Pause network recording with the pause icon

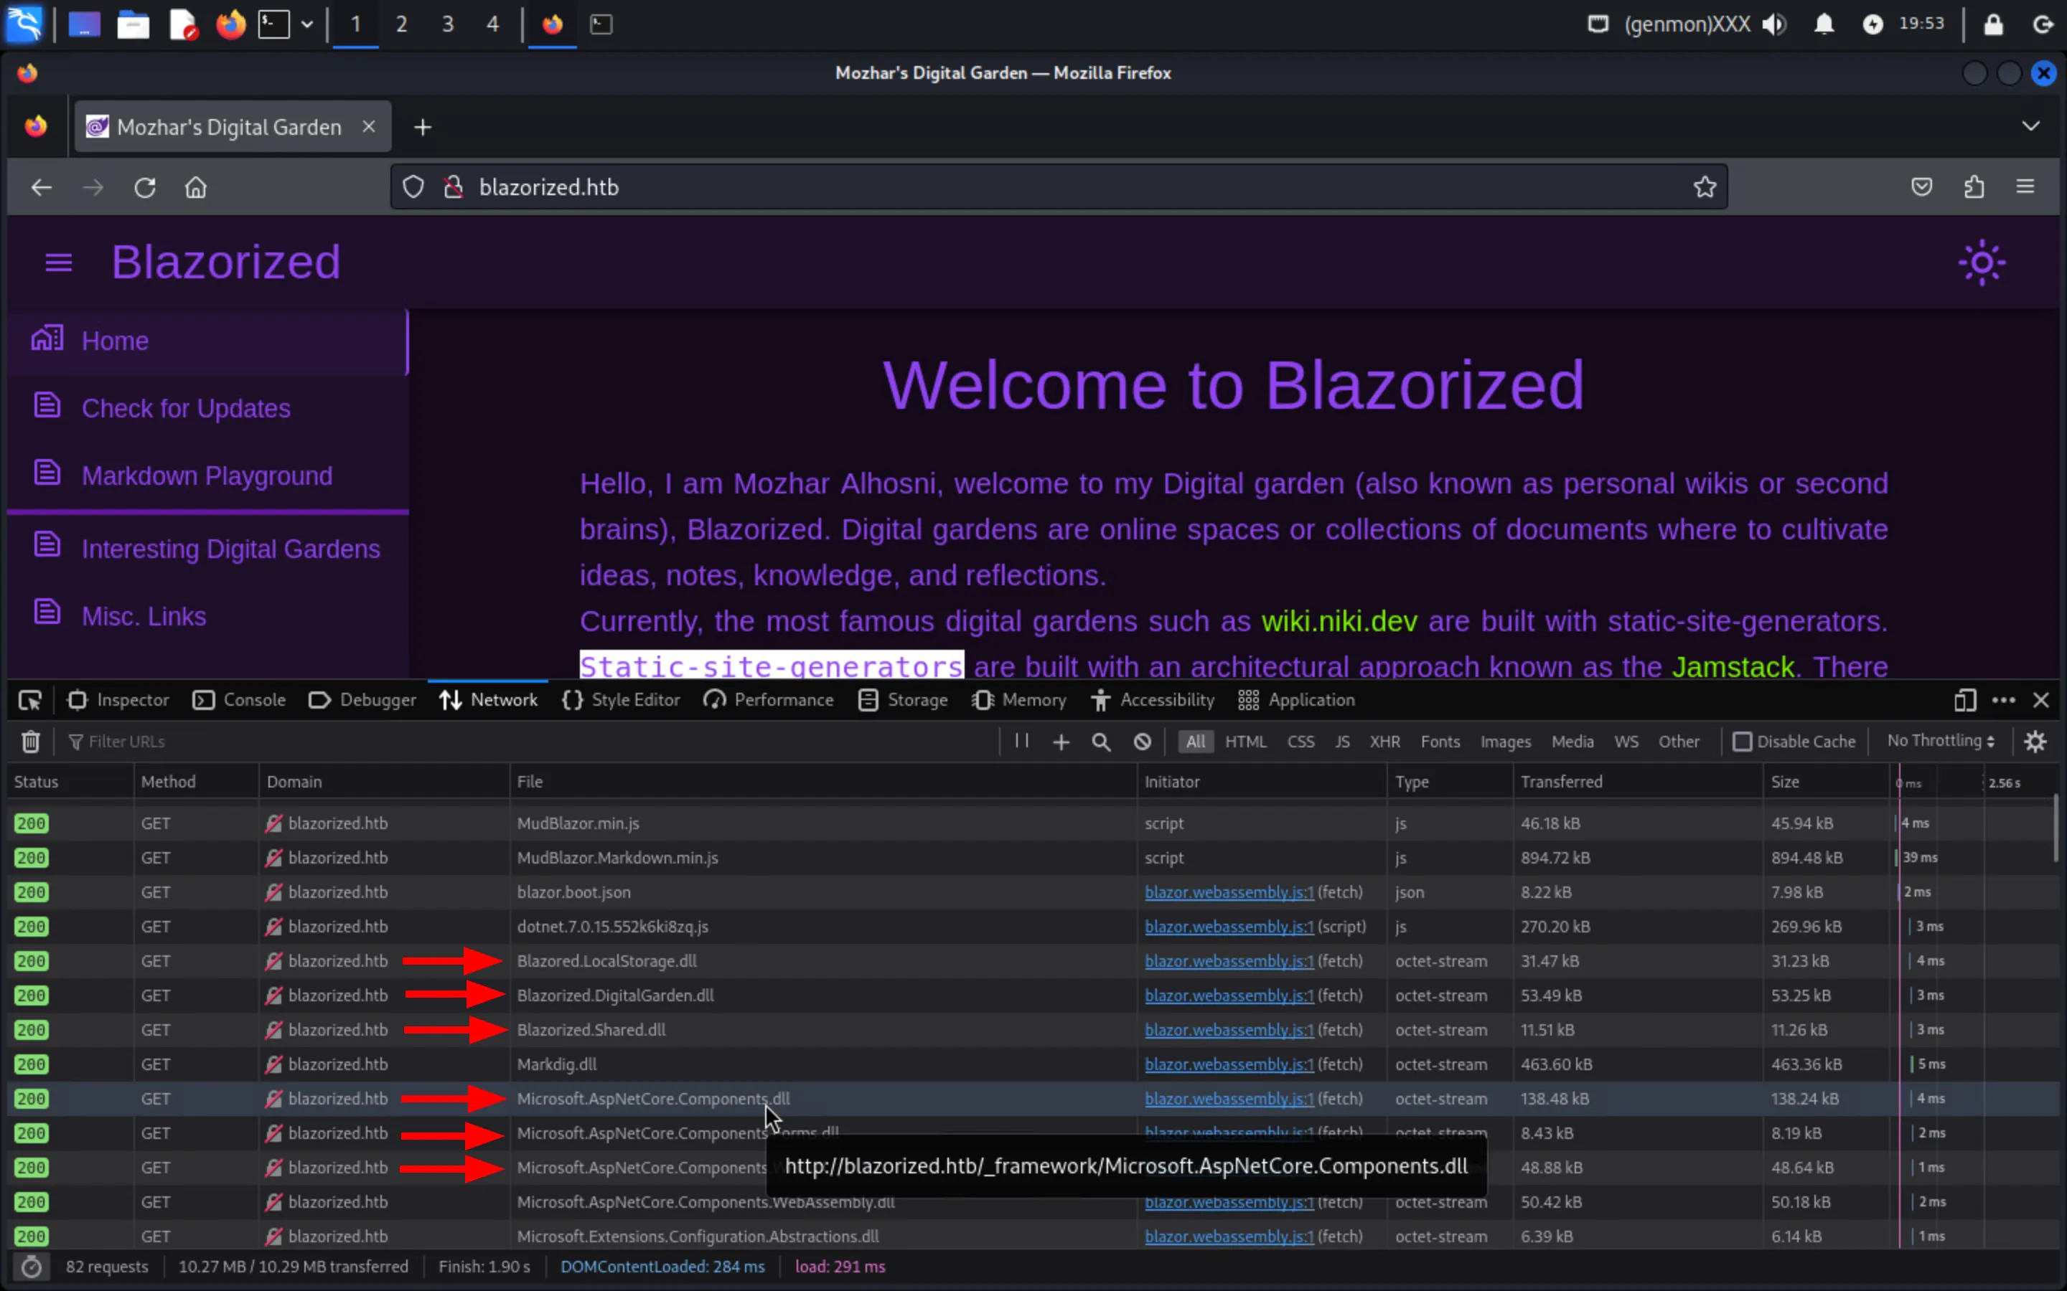(x=1021, y=740)
